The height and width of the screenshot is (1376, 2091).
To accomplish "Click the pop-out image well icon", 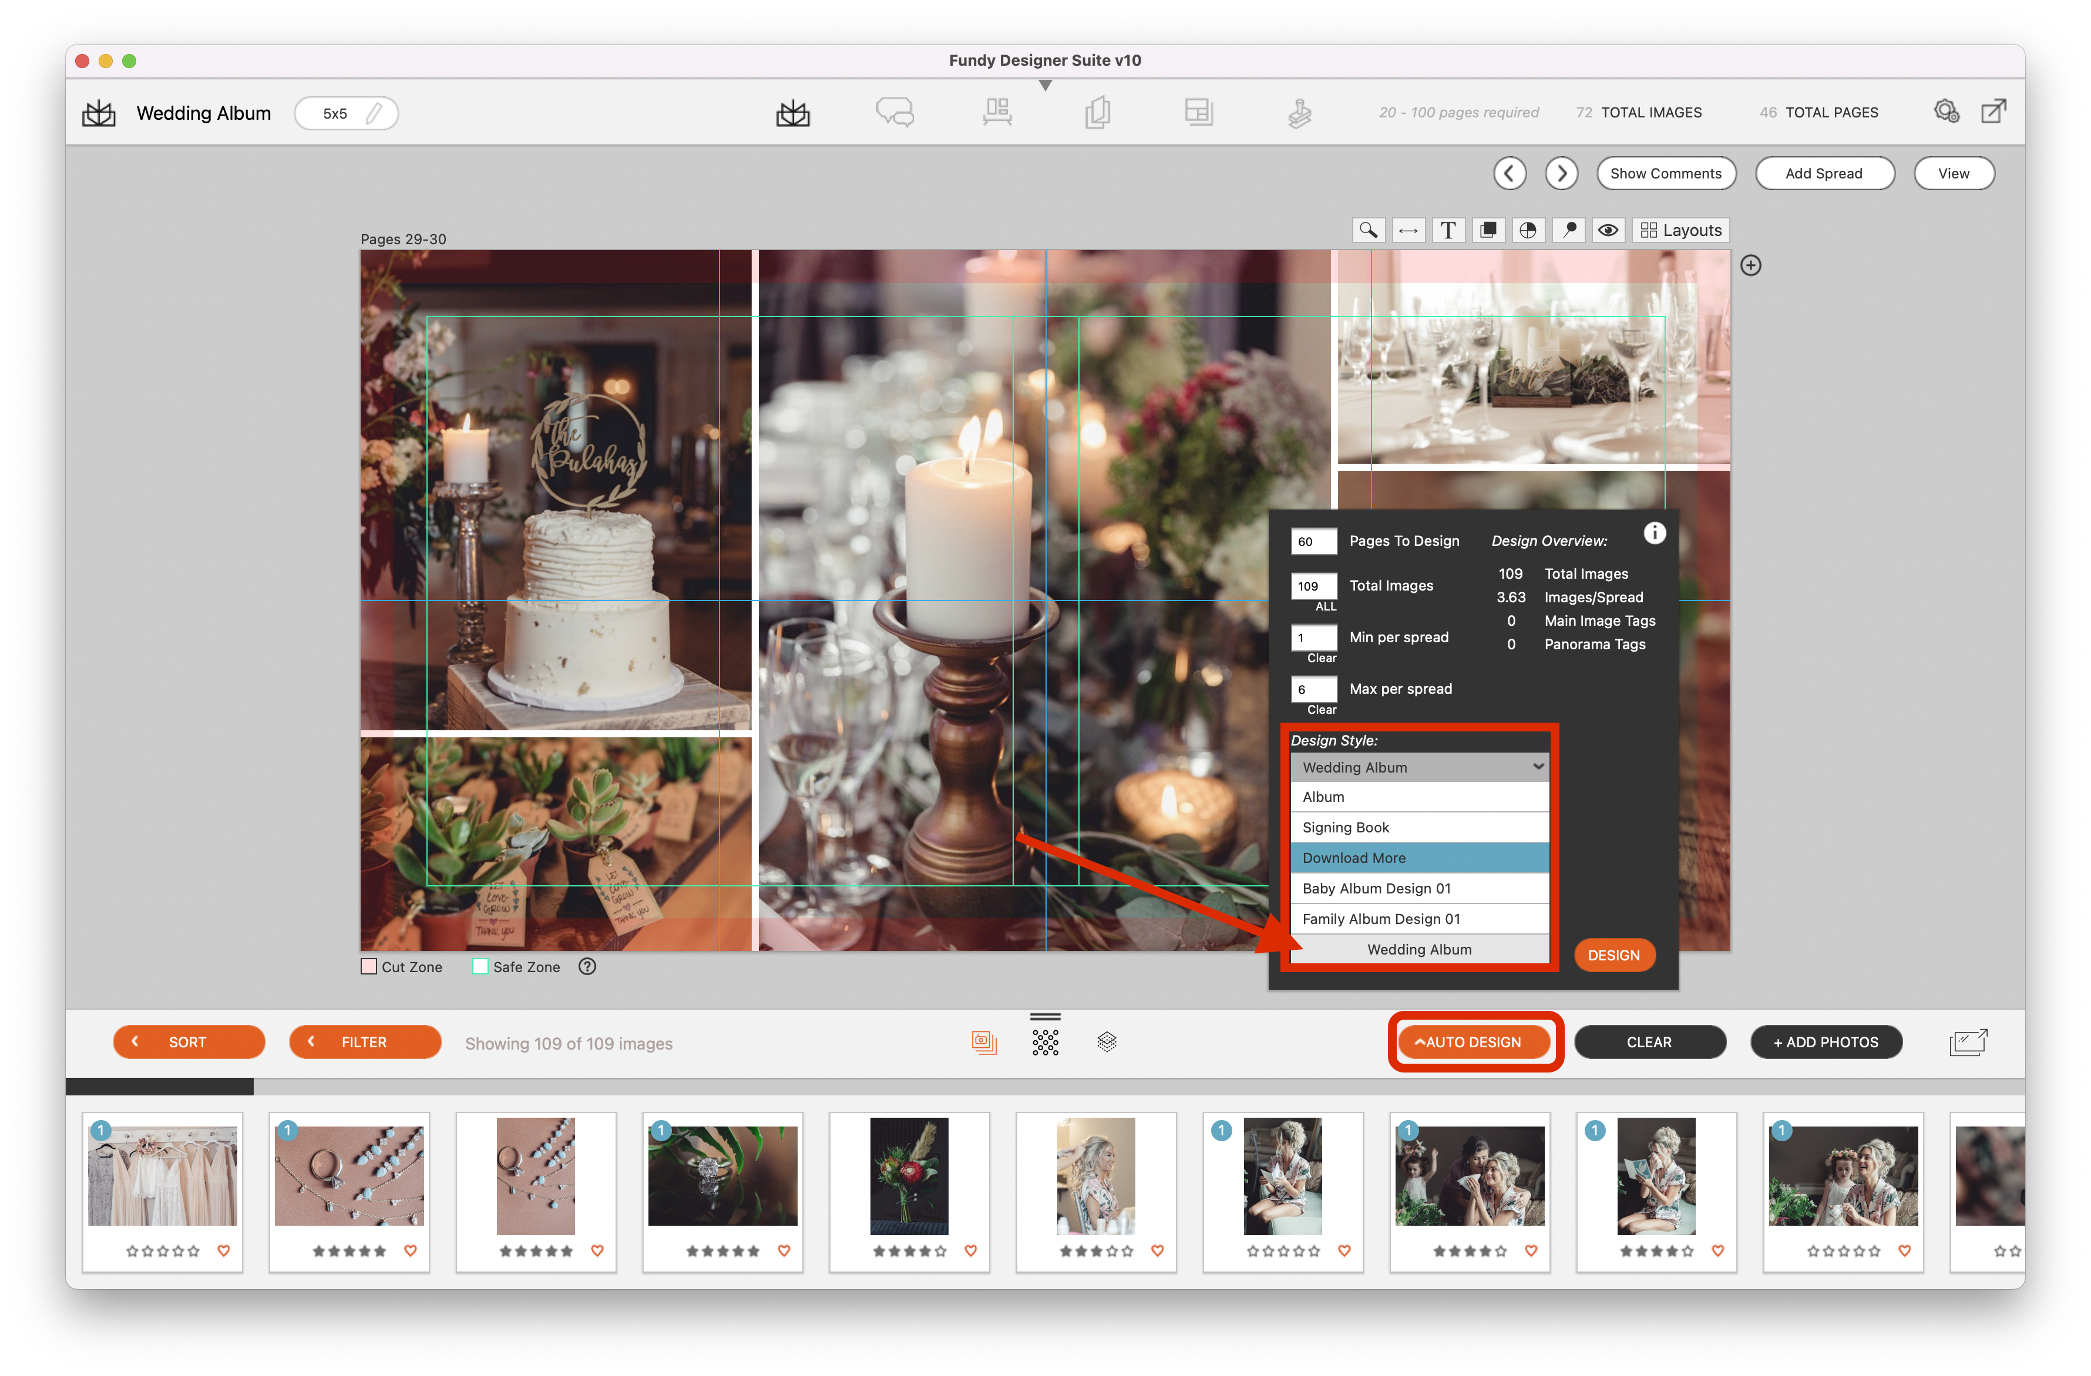I will (x=1968, y=1043).
